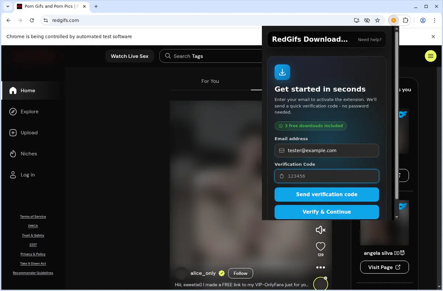The height and width of the screenshot is (291, 443).
Task: Click the Watch Live Sex button
Action: pos(130,56)
